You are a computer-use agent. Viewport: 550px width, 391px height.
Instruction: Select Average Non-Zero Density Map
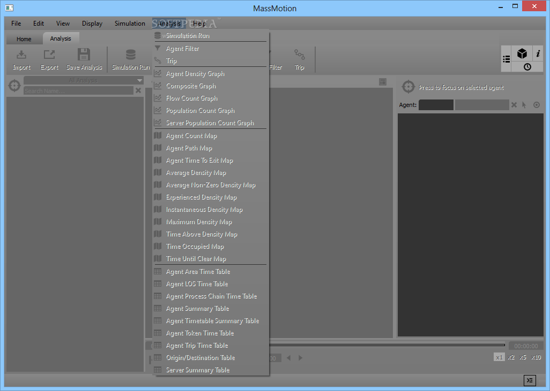coord(211,185)
